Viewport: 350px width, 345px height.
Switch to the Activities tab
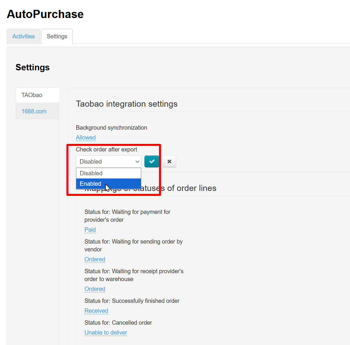[23, 36]
